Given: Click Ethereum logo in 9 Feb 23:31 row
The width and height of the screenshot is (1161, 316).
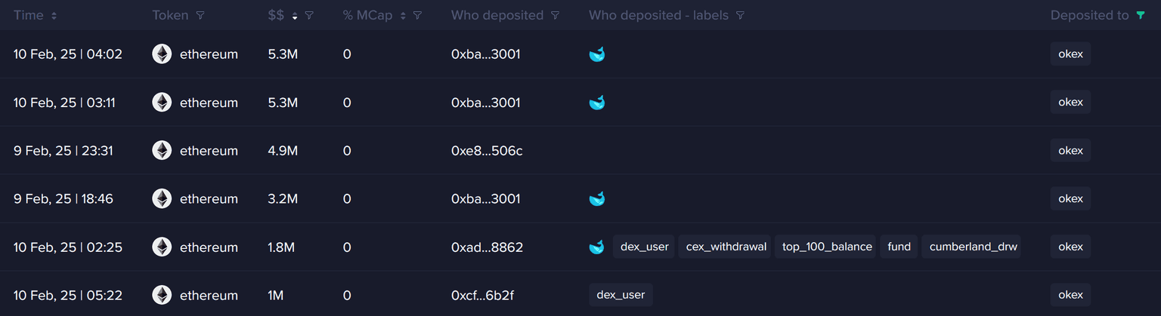Looking at the screenshot, I should pyautogui.click(x=162, y=151).
